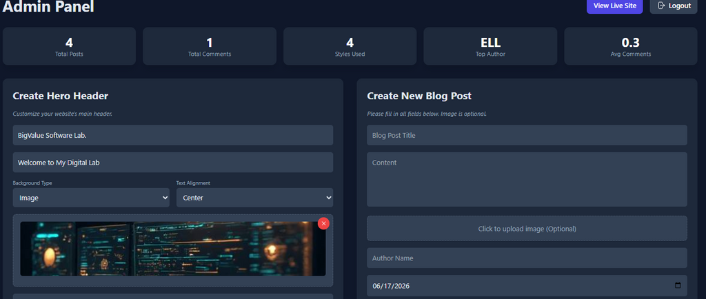This screenshot has height=299, width=706.
Task: Edit the BigValue Software Lab. title field
Action: click(173, 135)
